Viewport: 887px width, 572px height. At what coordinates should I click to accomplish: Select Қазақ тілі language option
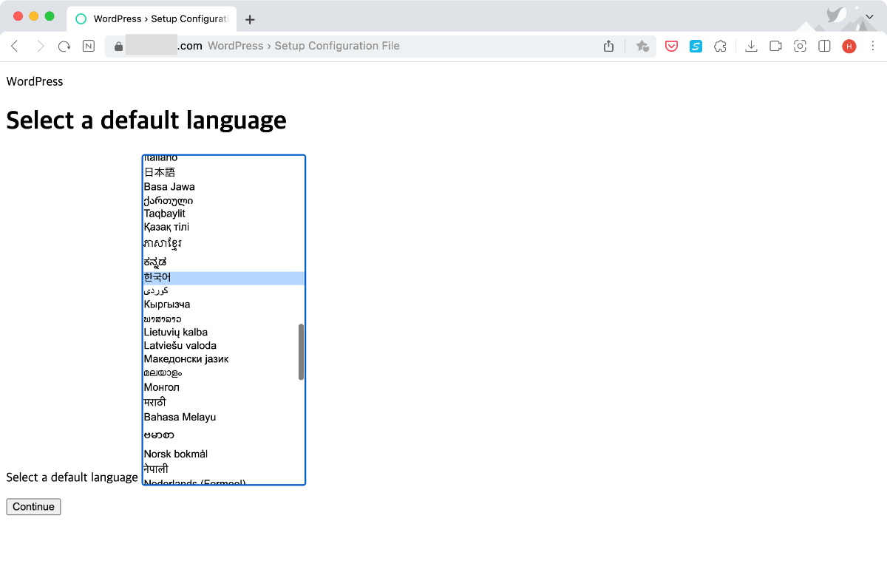tap(224, 227)
